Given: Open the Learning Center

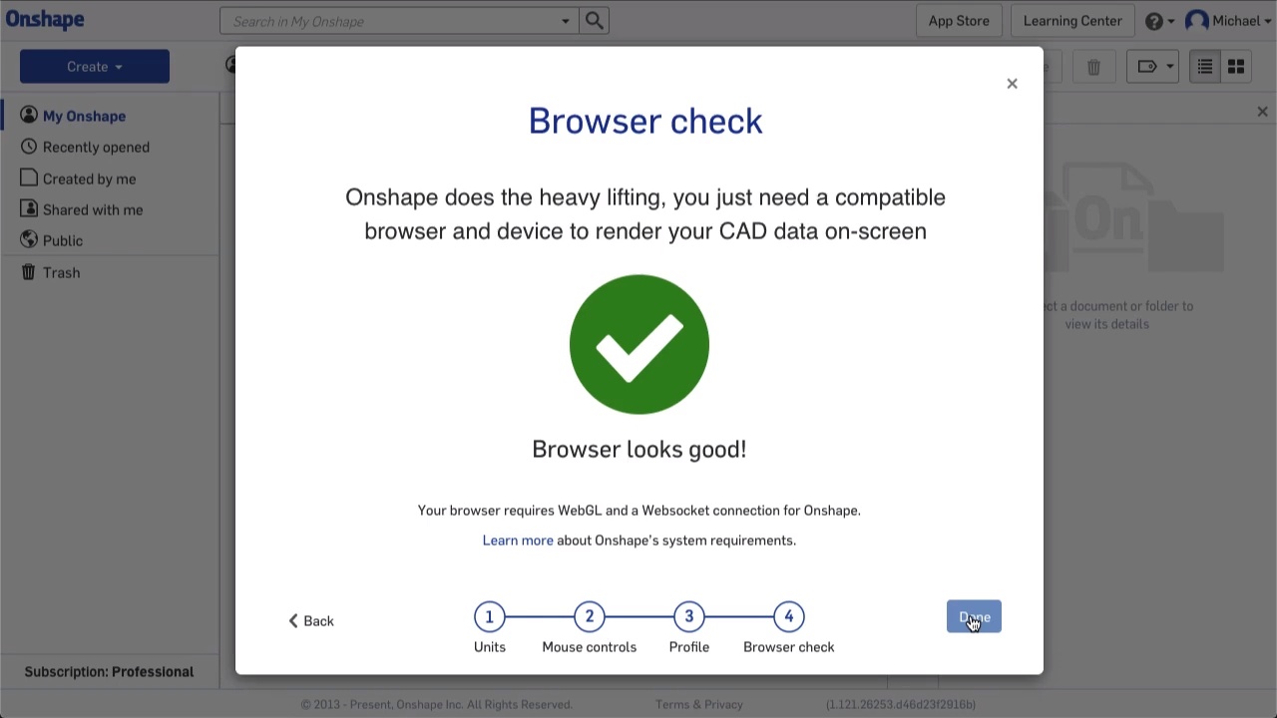Looking at the screenshot, I should [1072, 21].
